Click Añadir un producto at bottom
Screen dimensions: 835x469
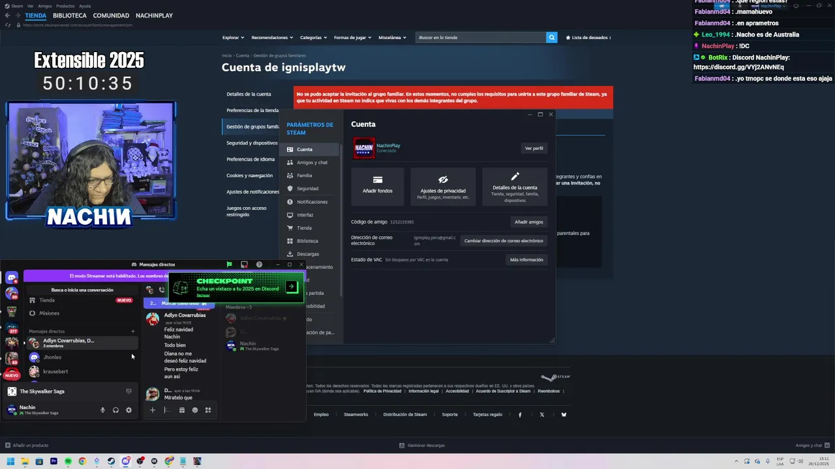[x=27, y=446]
